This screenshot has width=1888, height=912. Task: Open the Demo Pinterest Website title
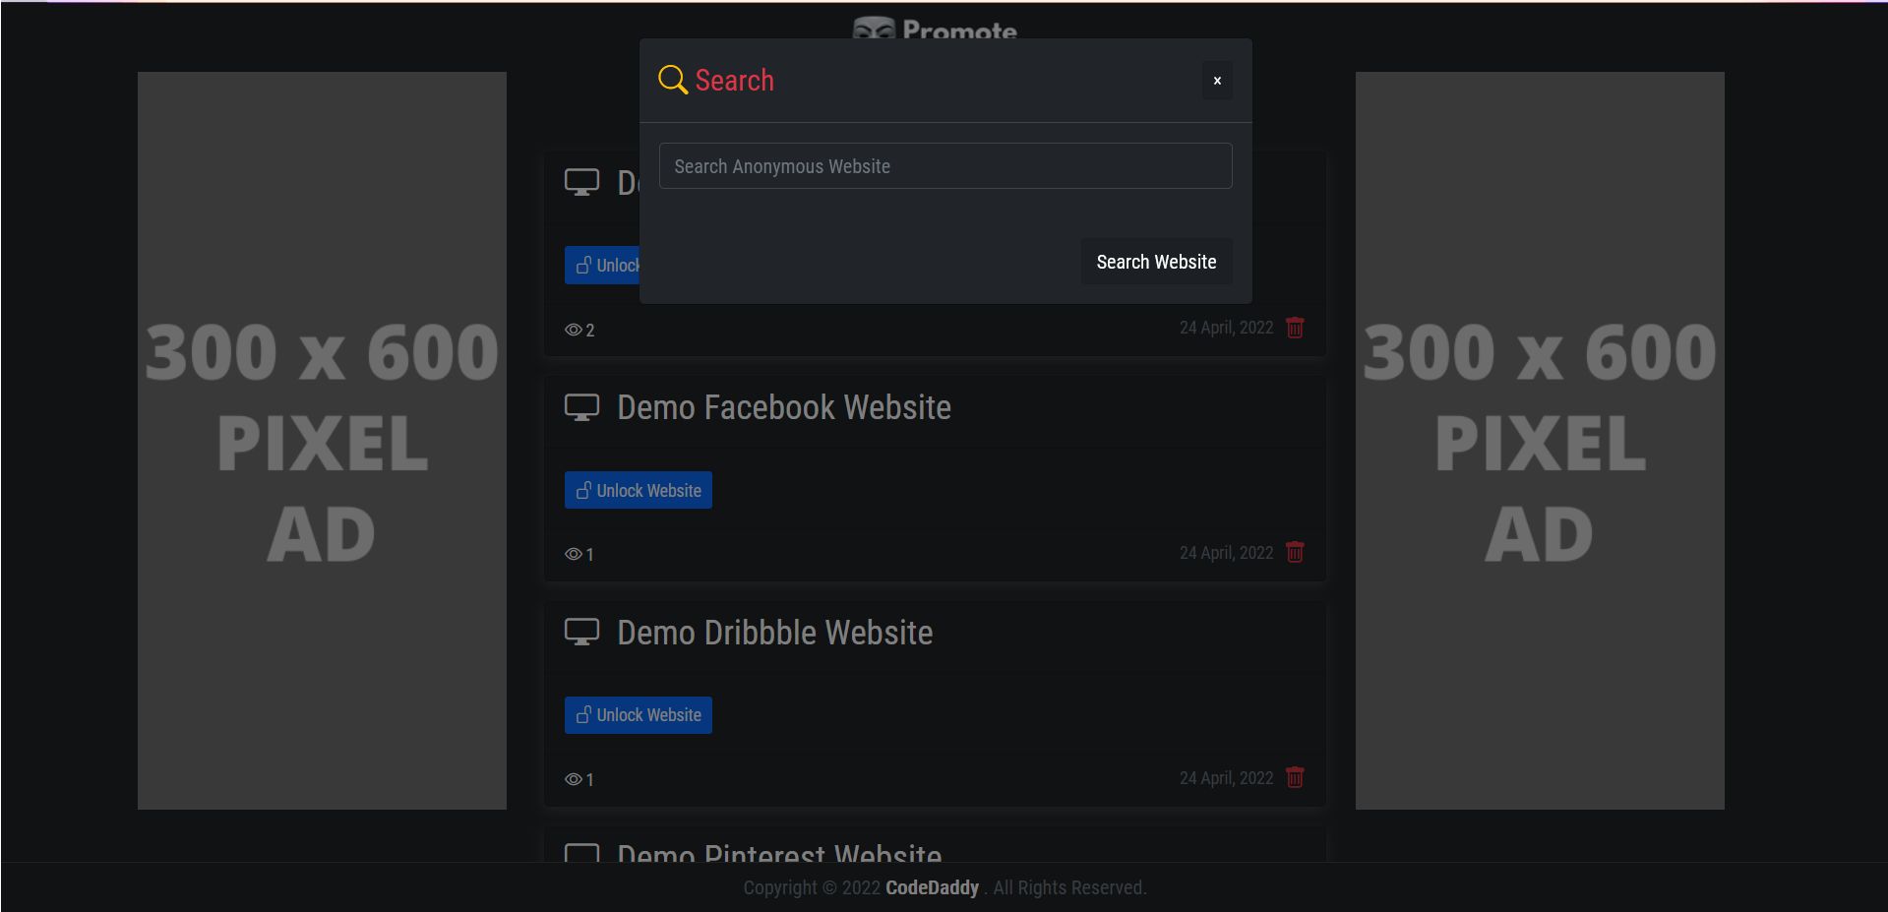click(779, 853)
